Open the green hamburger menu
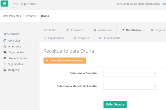166x110 pixels. click(4, 3)
